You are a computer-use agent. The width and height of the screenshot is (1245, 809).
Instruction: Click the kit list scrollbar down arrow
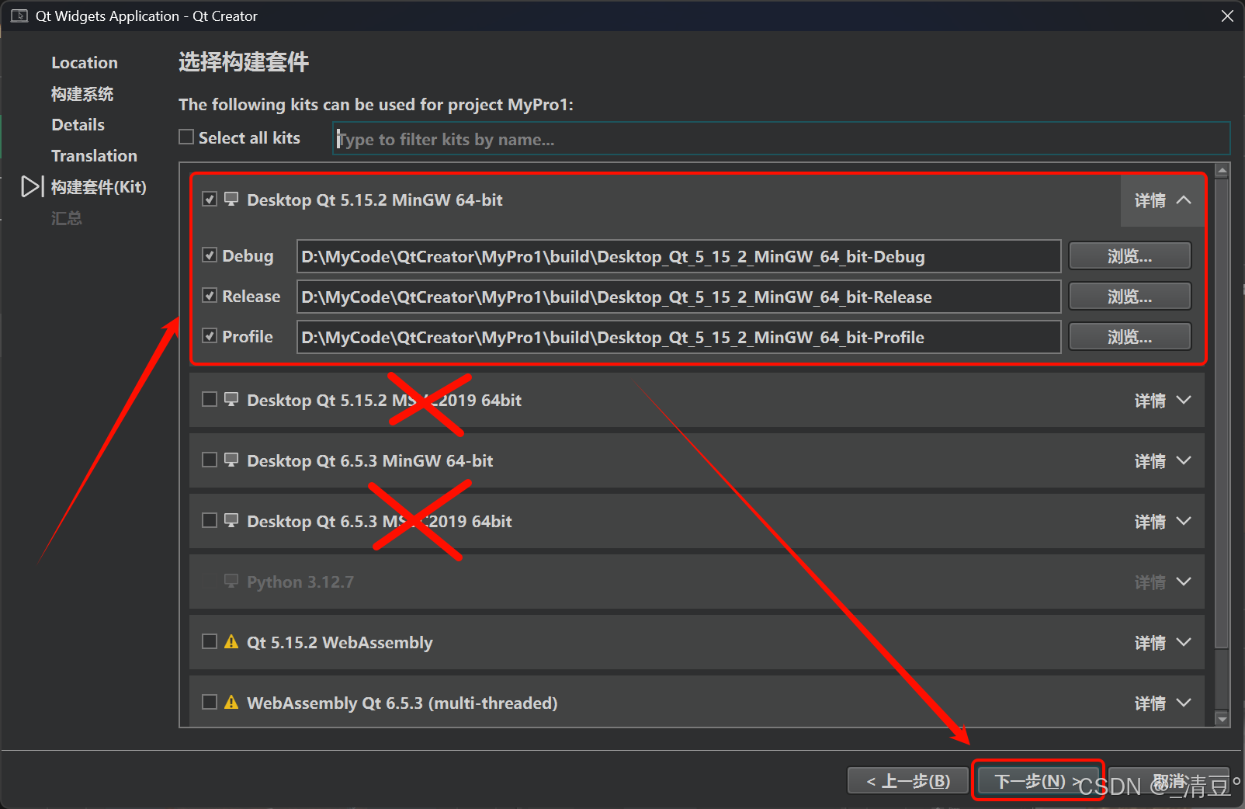(1222, 719)
